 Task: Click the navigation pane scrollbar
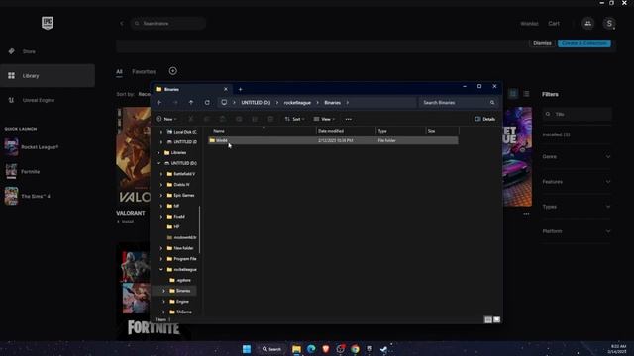tap(199, 229)
